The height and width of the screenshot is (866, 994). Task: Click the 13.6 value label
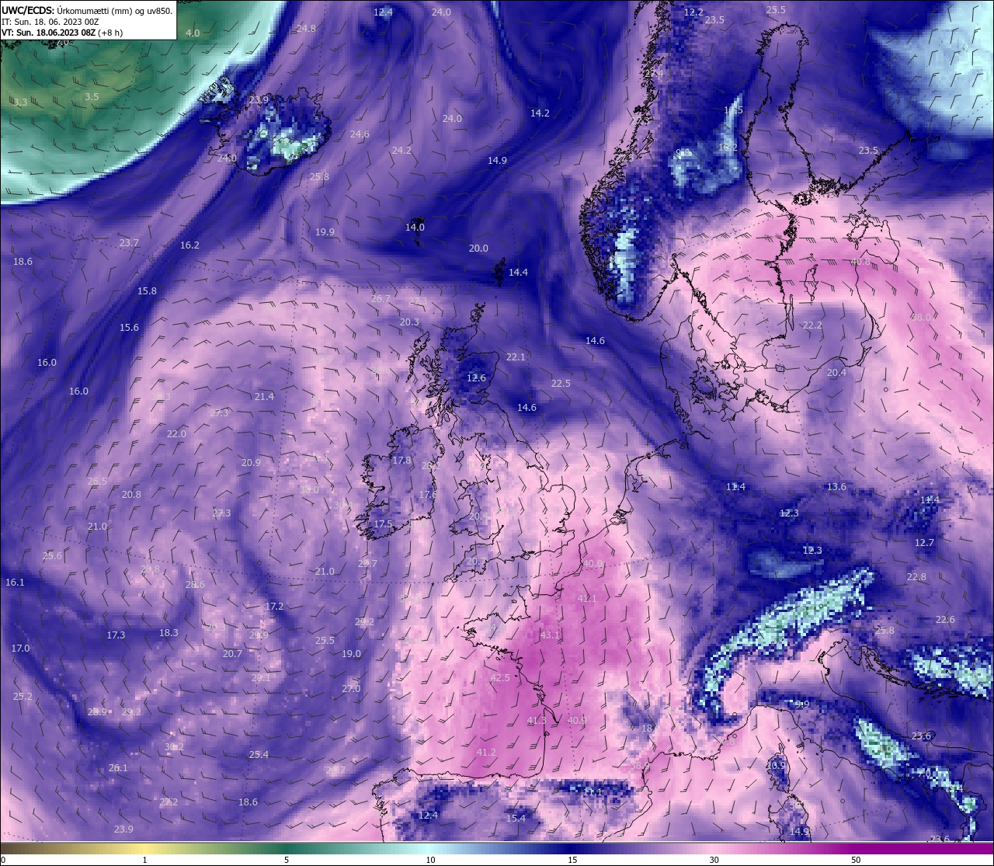click(x=836, y=487)
